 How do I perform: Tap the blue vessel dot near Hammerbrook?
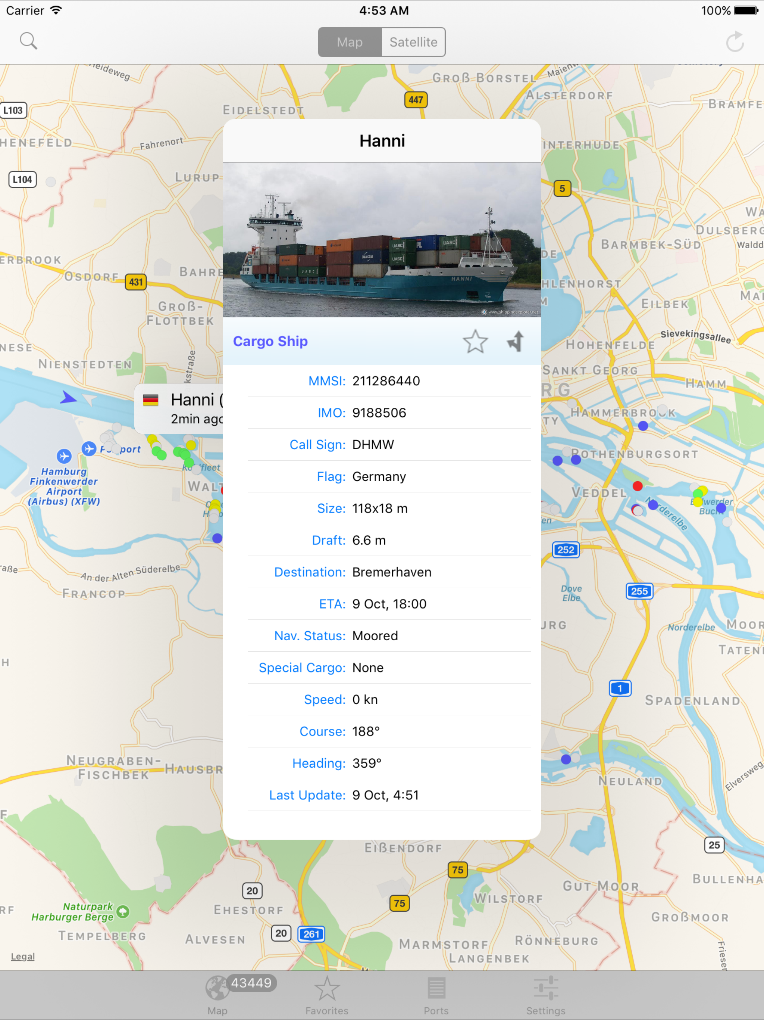pos(643,426)
